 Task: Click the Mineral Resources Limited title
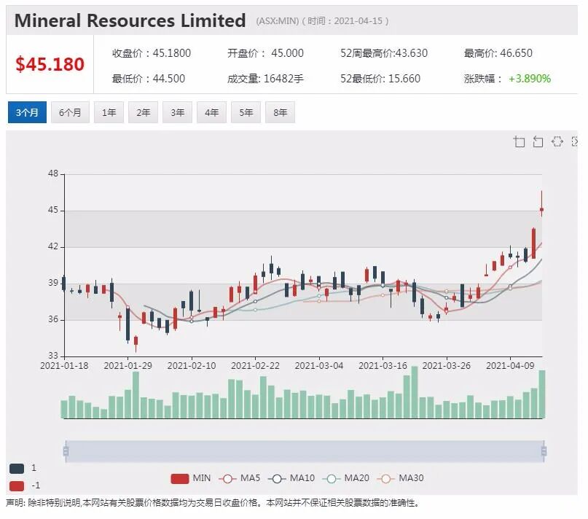(130, 20)
